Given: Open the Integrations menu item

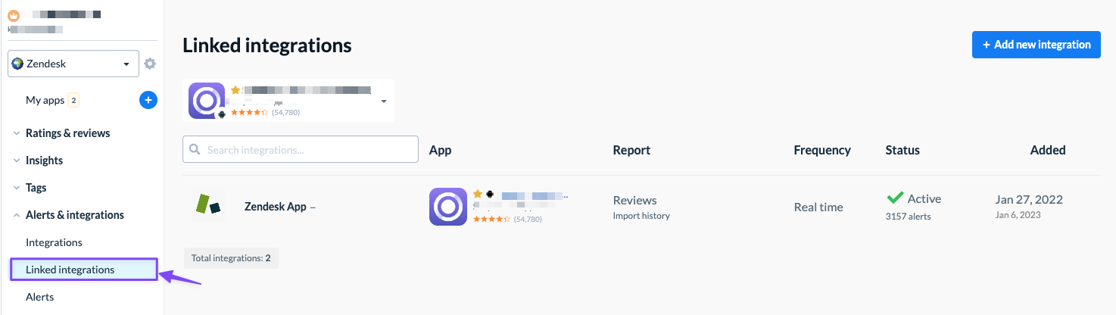Looking at the screenshot, I should click(x=54, y=242).
